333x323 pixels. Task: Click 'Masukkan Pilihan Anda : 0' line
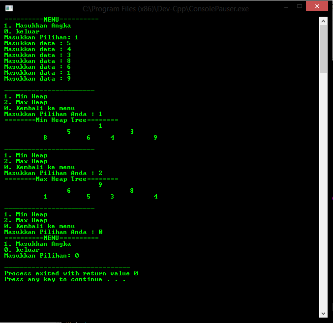53,232
